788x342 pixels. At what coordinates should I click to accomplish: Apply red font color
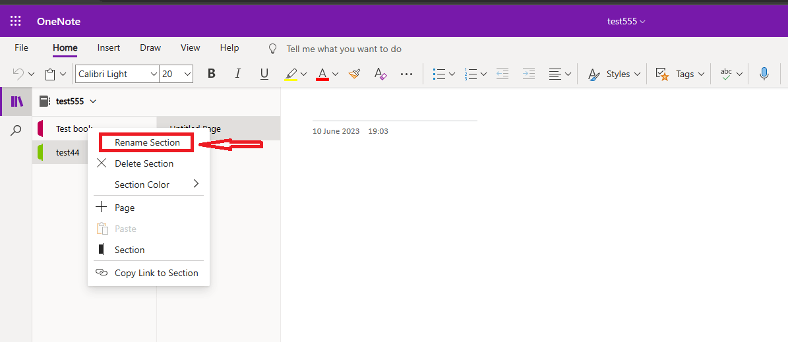click(x=322, y=74)
